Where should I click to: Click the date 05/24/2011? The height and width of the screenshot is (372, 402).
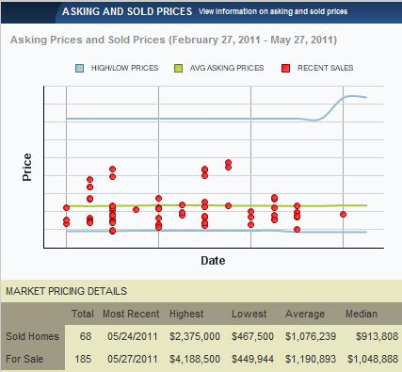coord(133,336)
